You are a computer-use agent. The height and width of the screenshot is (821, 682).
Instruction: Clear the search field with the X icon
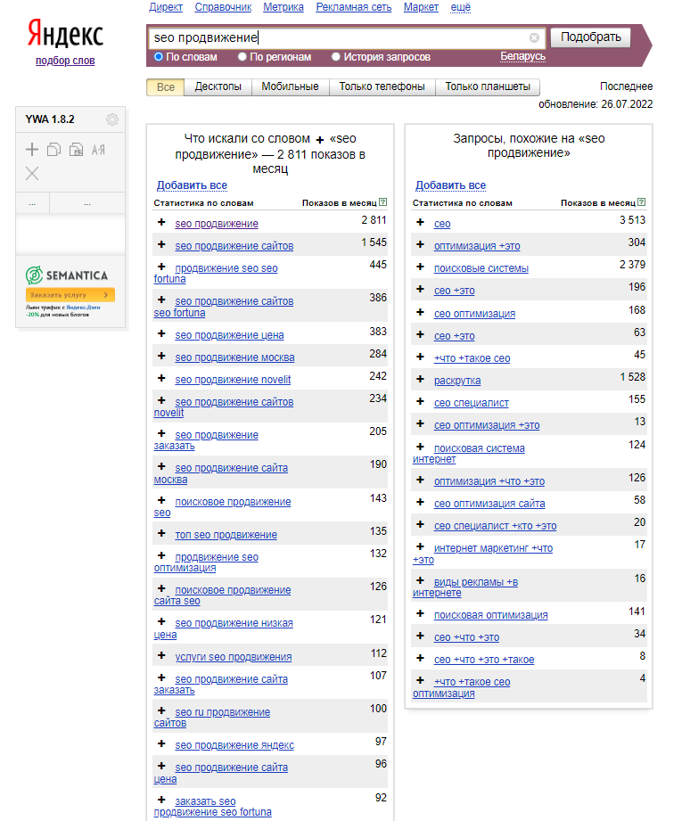pyautogui.click(x=534, y=38)
